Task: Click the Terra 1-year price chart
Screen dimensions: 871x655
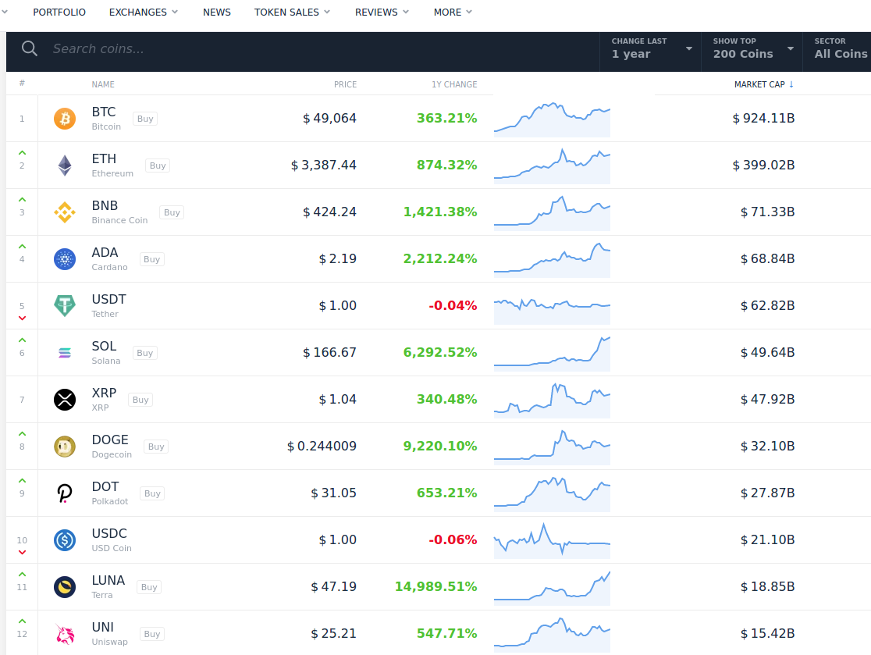Action: [552, 588]
